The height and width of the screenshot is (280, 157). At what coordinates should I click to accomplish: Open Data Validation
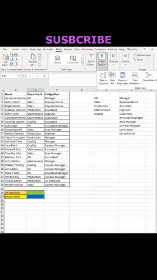(135, 78)
